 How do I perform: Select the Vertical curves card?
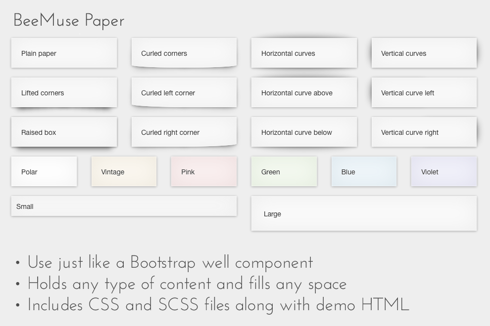(424, 53)
